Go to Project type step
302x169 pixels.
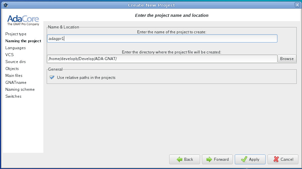16,34
